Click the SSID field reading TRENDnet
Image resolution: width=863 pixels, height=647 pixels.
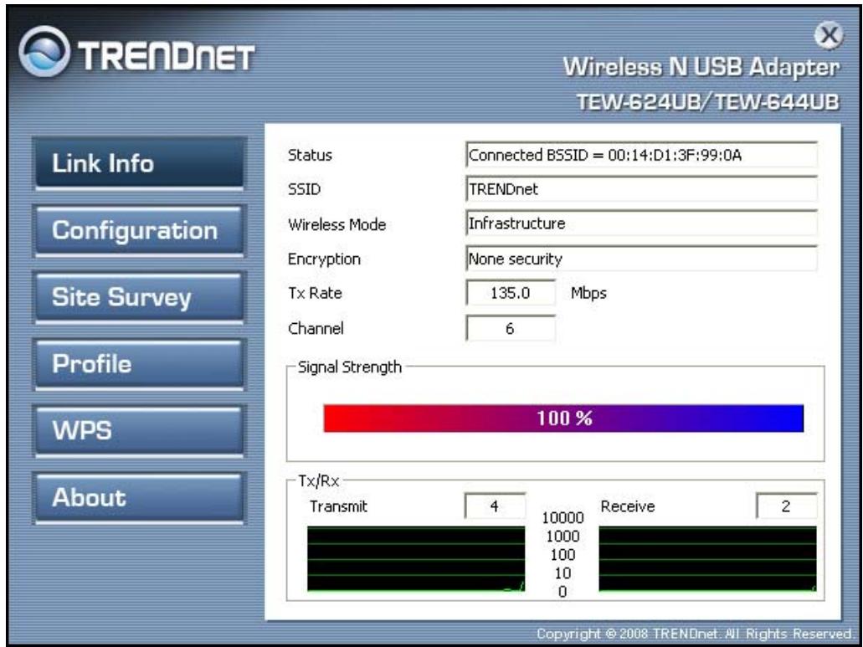(641, 189)
